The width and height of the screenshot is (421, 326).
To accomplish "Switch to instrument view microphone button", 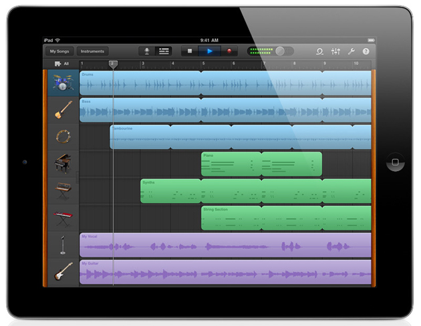I will pos(147,51).
